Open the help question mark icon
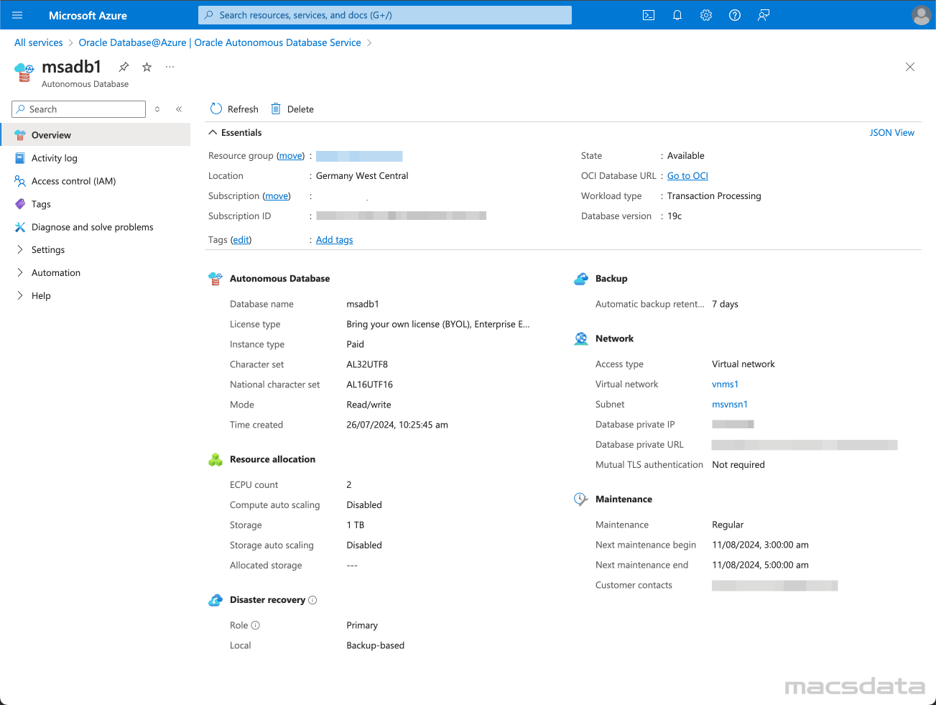936x705 pixels. point(735,15)
